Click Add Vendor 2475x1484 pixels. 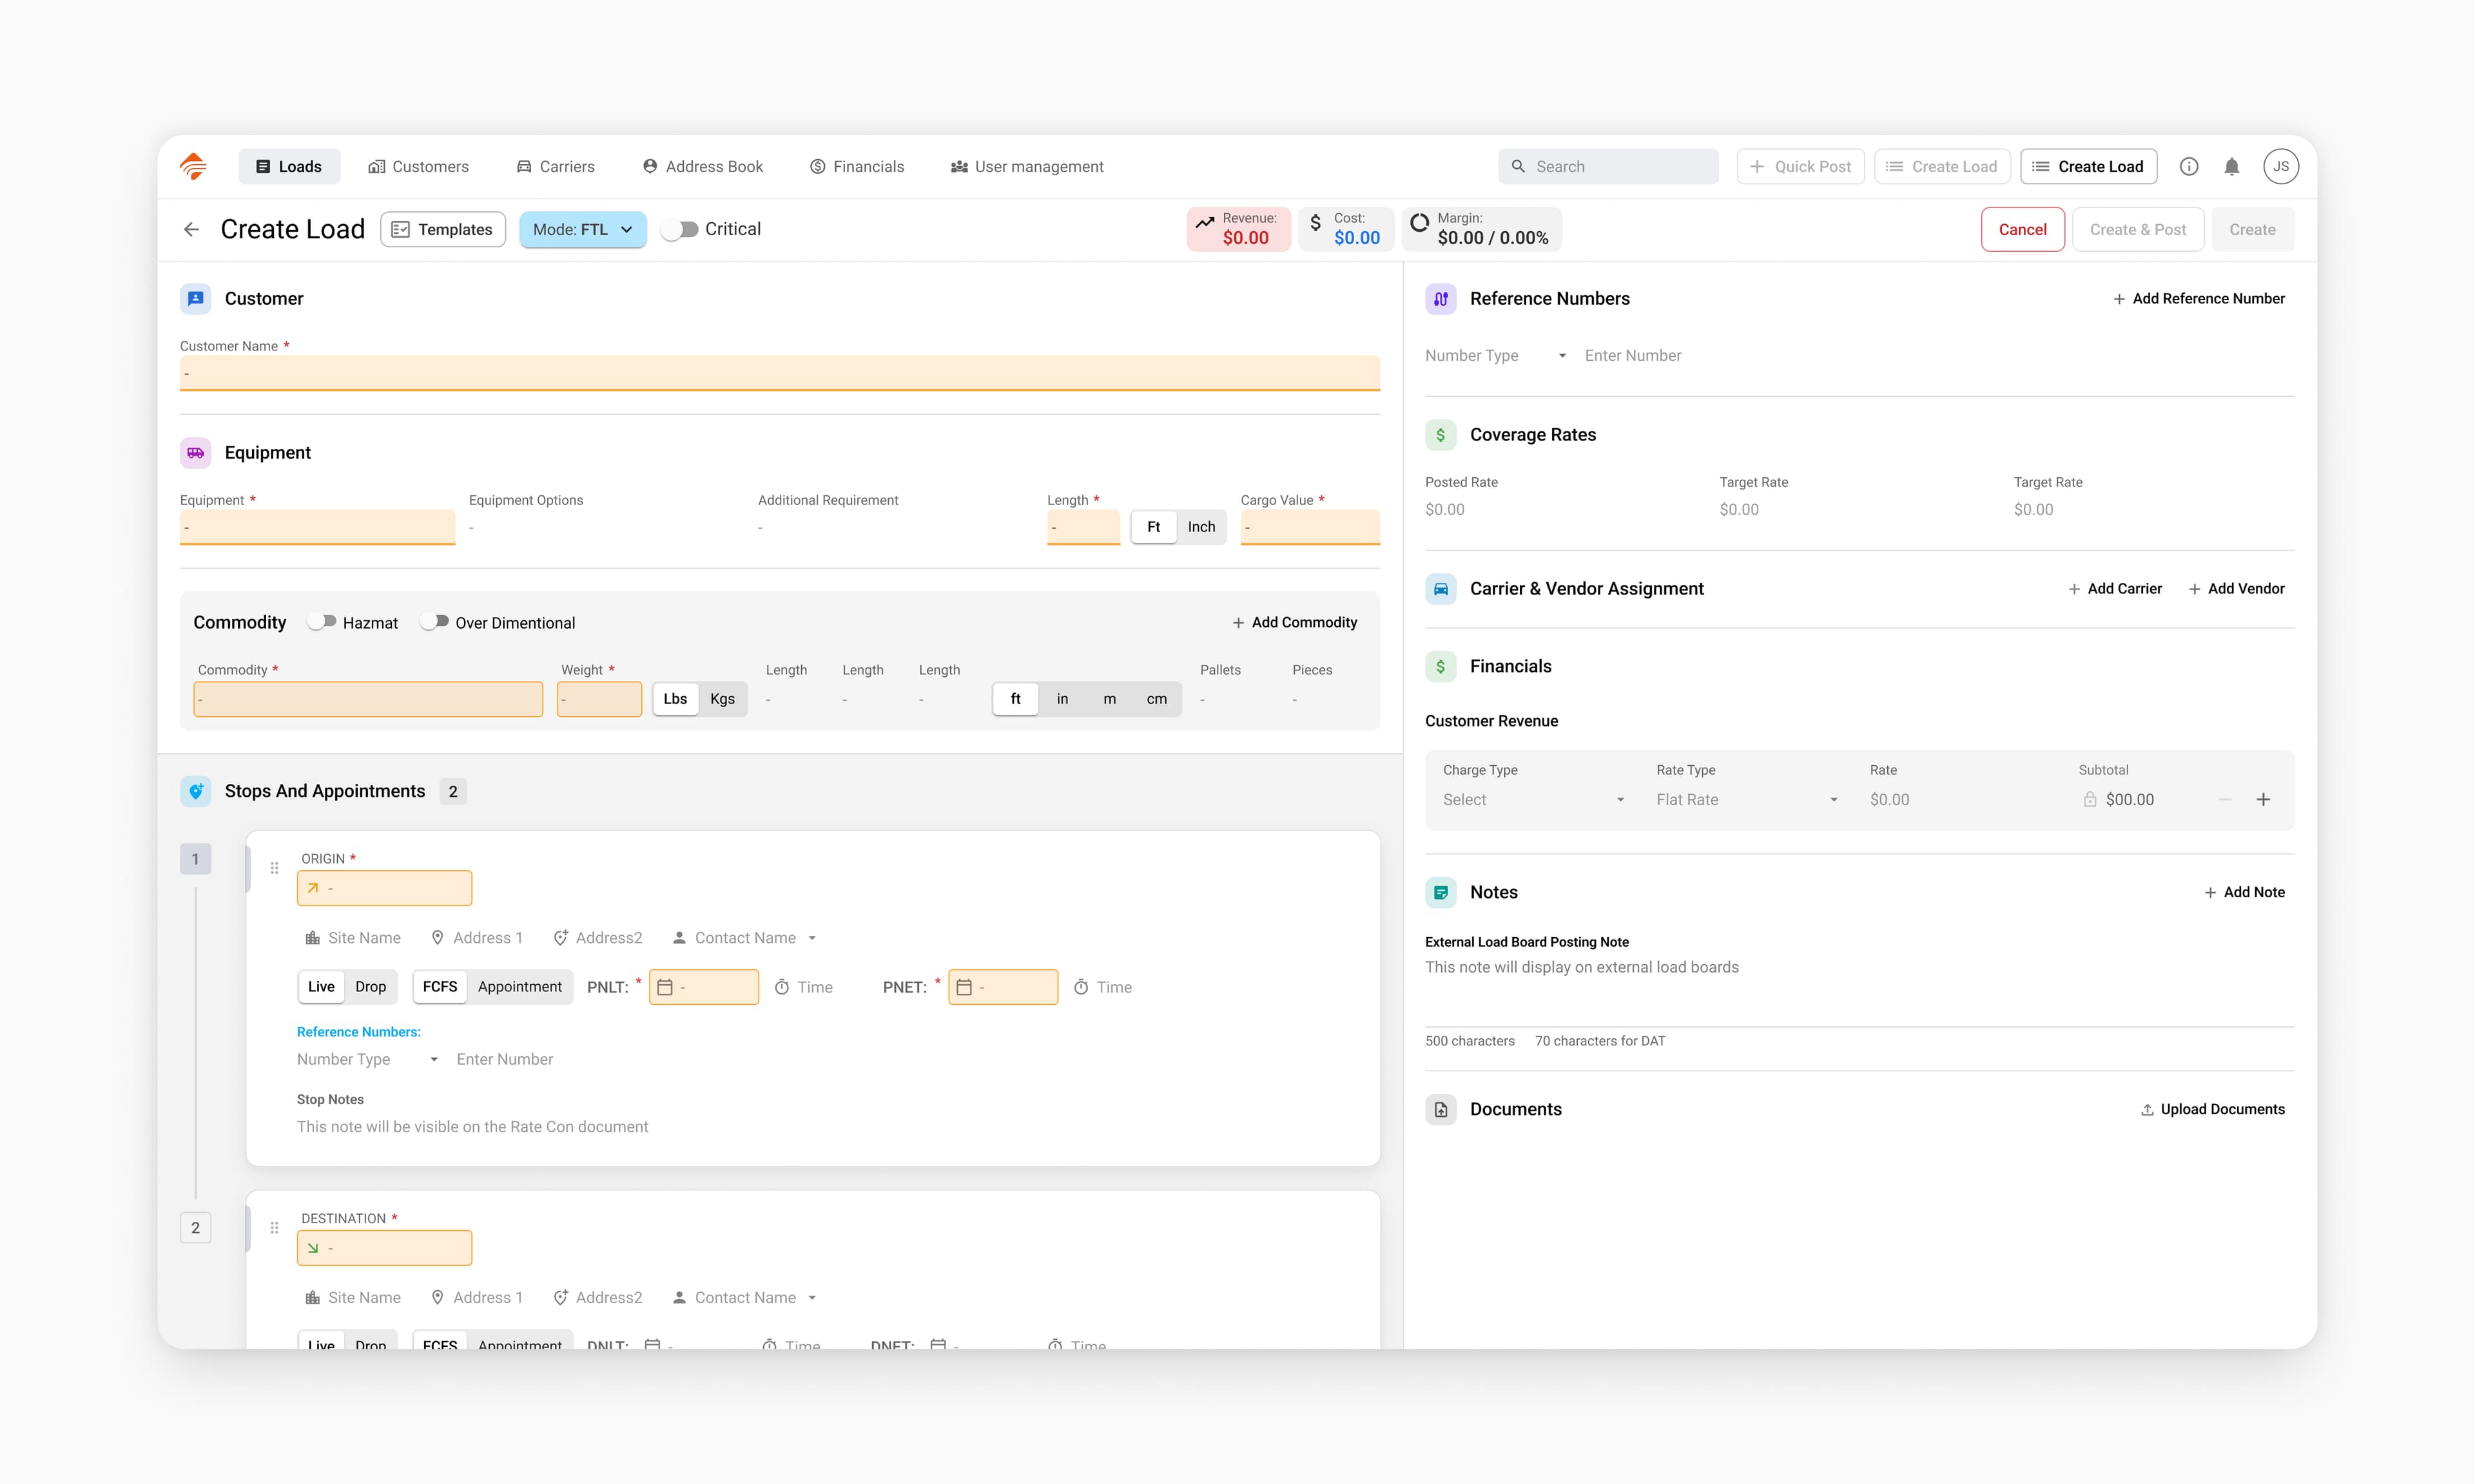click(2236, 588)
